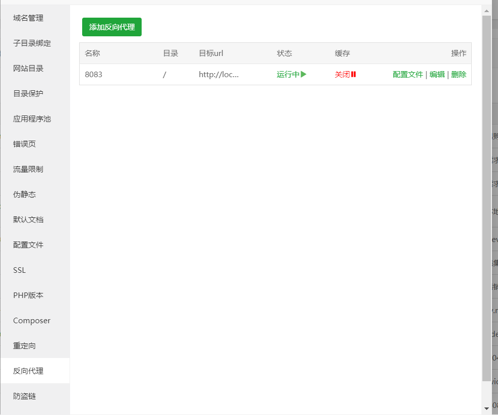Click the 目标url column header

point(211,53)
